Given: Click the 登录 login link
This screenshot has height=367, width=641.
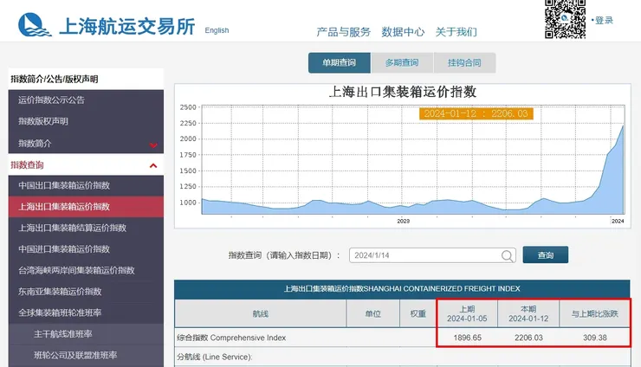Looking at the screenshot, I should tap(604, 20).
